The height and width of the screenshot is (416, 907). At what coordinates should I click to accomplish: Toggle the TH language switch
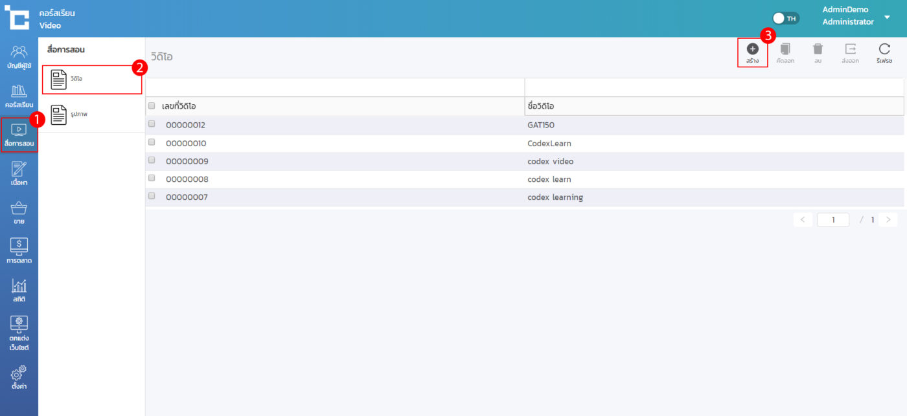pyautogui.click(x=786, y=18)
